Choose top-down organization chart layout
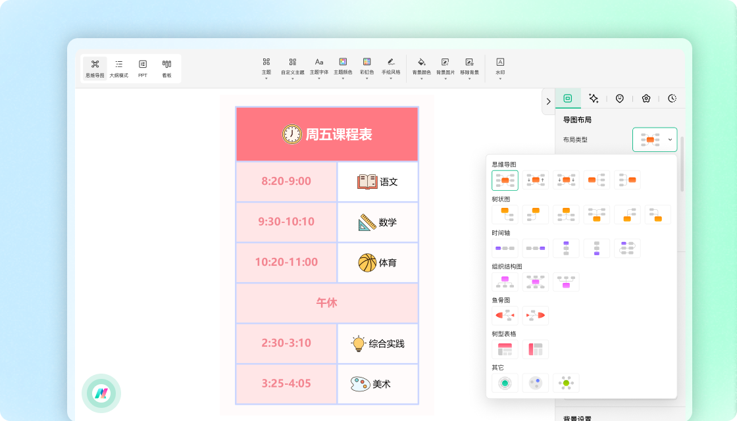The image size is (737, 421). (x=505, y=282)
